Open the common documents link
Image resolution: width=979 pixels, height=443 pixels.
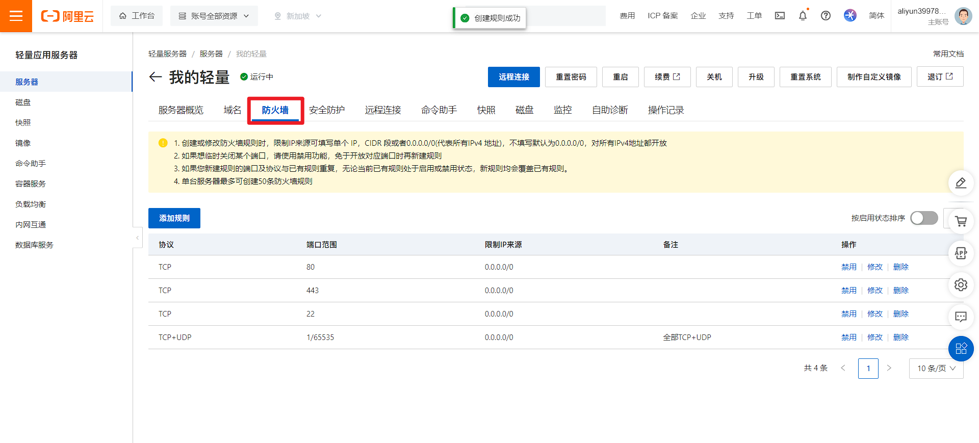pyautogui.click(x=948, y=54)
